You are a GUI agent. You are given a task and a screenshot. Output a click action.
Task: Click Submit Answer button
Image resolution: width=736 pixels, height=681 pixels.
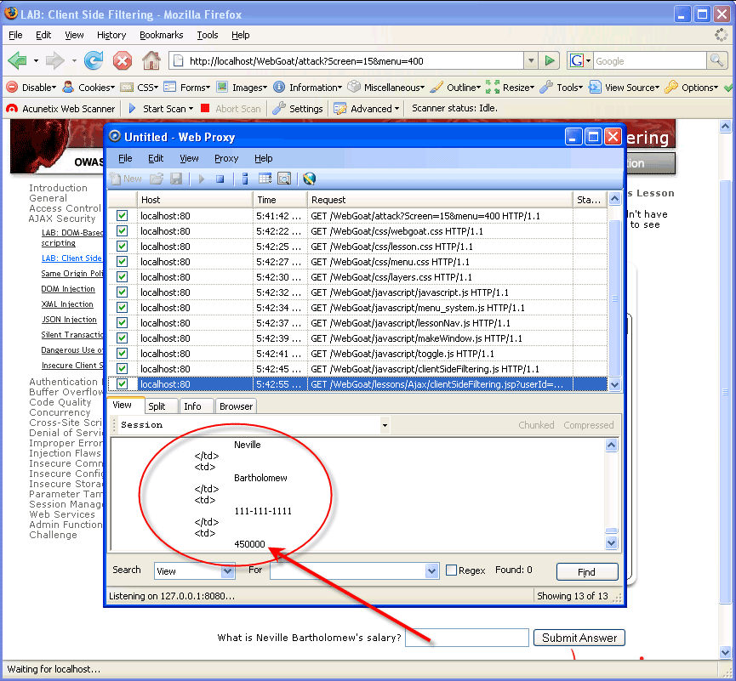tap(579, 638)
